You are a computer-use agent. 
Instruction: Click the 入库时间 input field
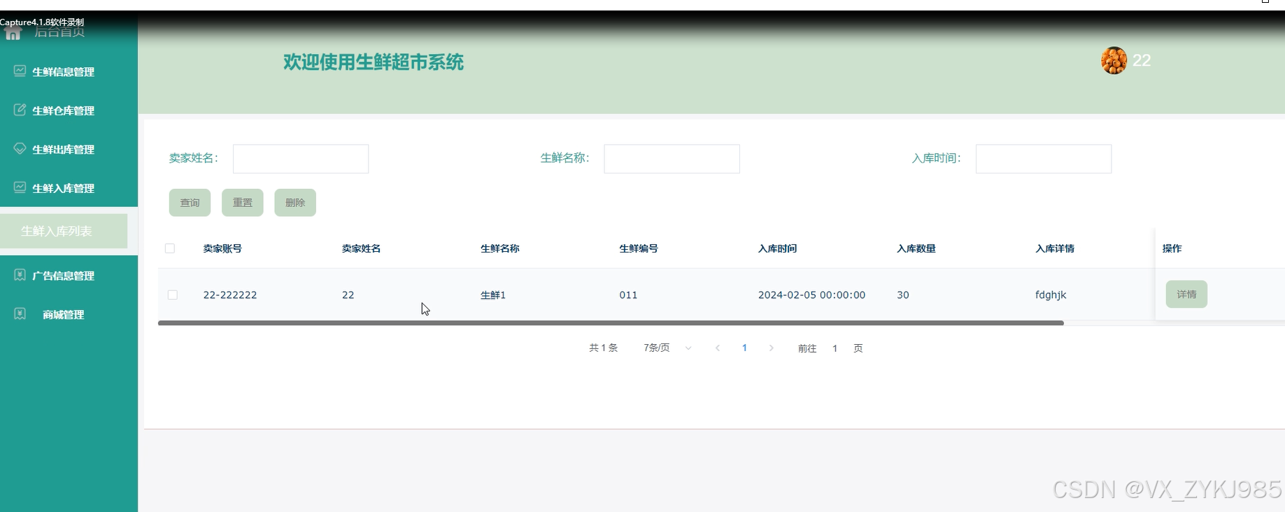pos(1044,159)
